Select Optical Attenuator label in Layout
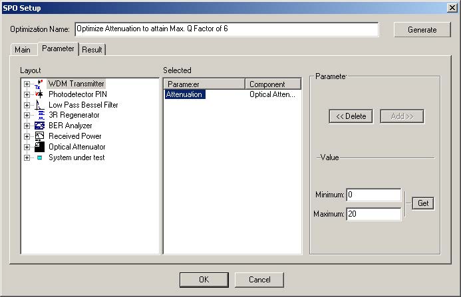 click(77, 147)
